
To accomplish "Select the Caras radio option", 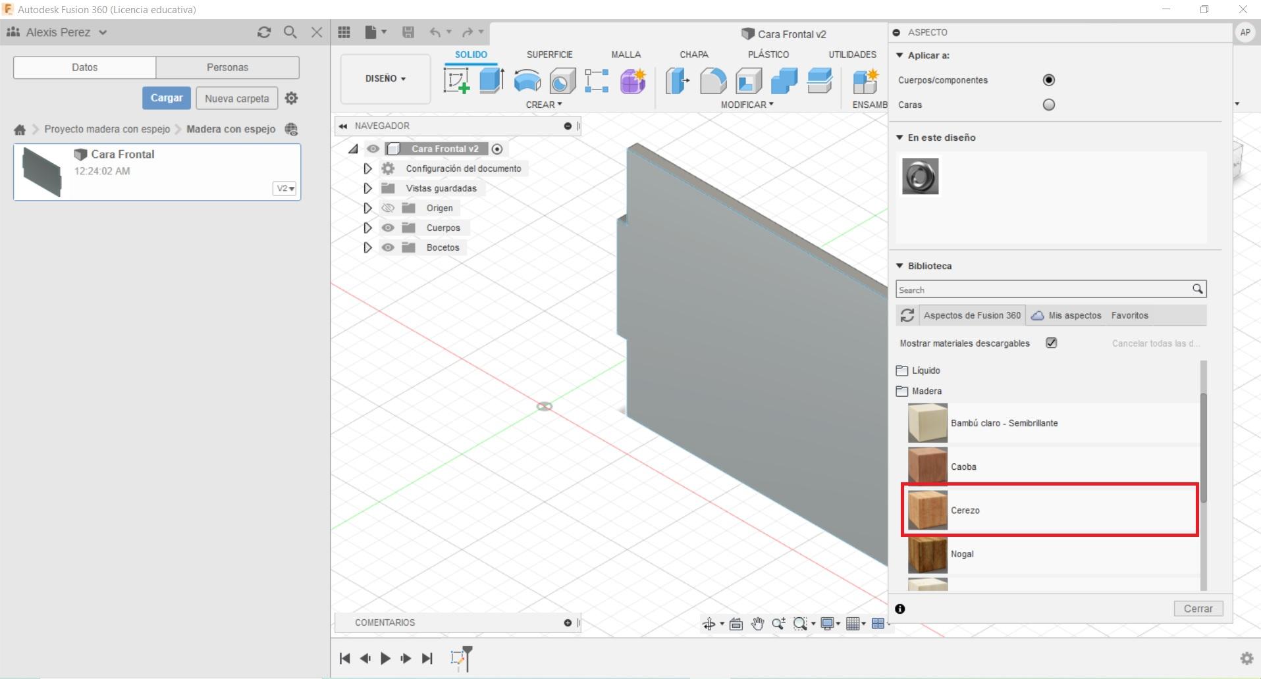I will [x=1049, y=105].
